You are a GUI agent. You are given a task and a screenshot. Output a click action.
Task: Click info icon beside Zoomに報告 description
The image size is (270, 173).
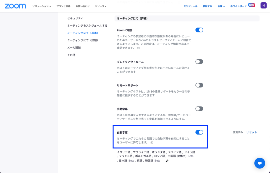click(x=138, y=48)
